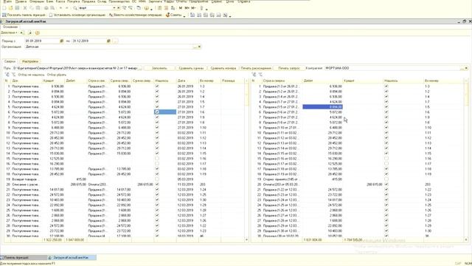This screenshot has height=266, width=472.
Task: Click second filter icon above right table
Action: point(260,75)
